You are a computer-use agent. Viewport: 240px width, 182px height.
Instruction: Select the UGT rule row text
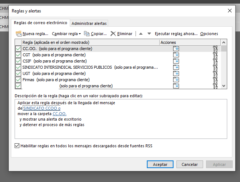tap(54, 73)
